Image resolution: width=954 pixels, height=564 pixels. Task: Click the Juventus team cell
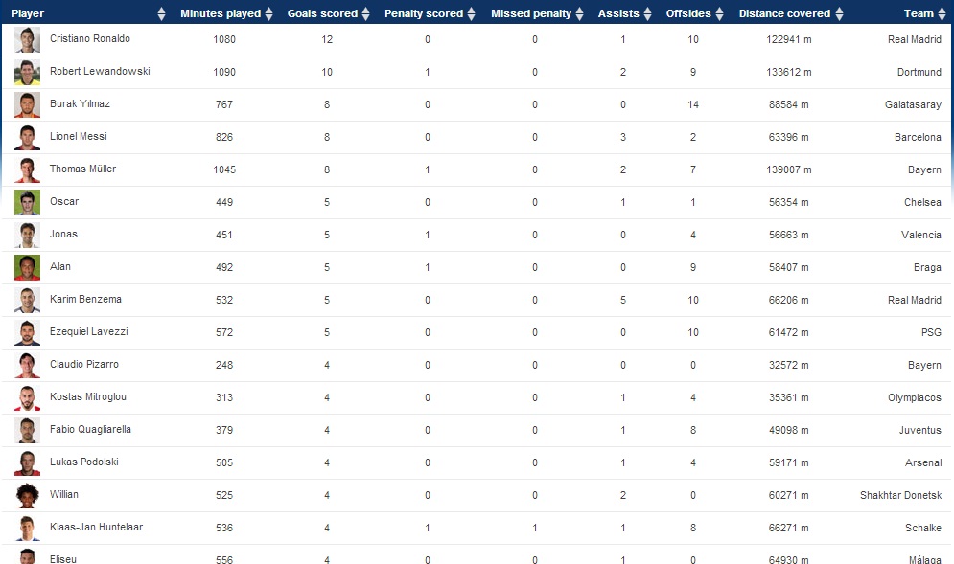click(x=920, y=430)
